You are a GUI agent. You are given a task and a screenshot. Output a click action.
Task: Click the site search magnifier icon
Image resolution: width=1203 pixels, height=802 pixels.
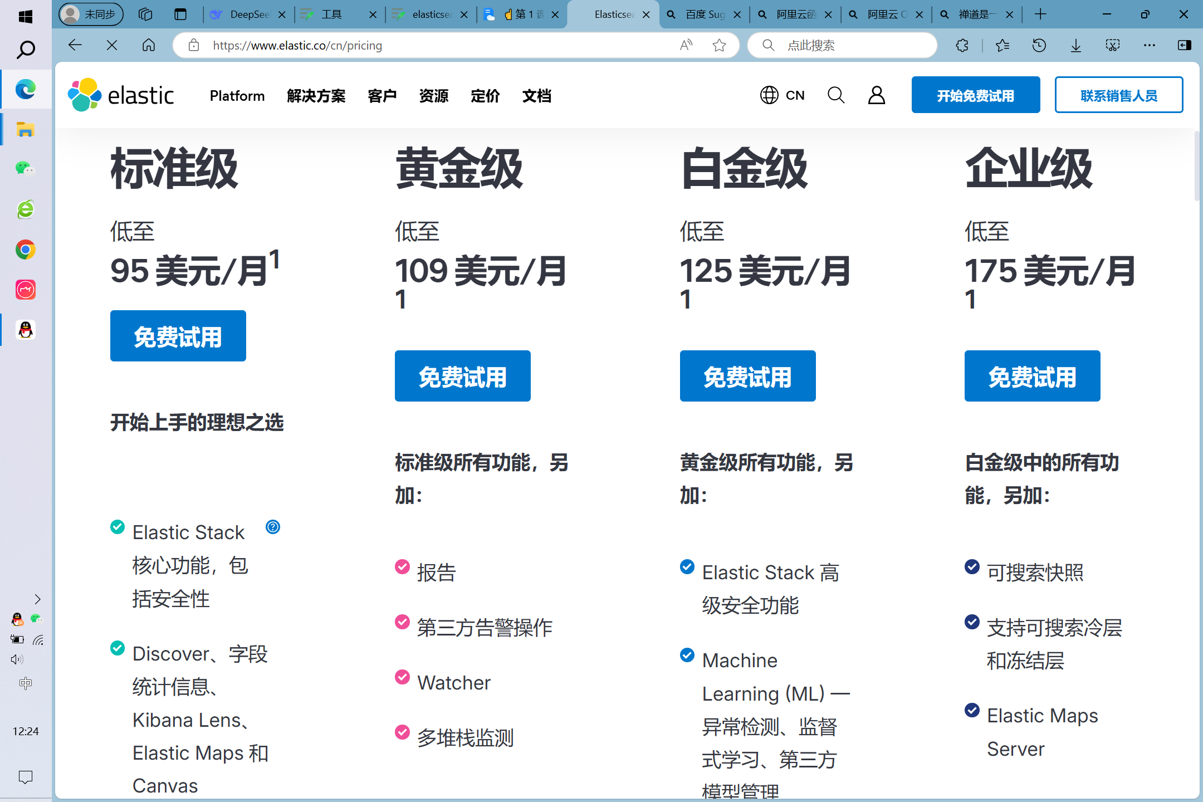836,95
